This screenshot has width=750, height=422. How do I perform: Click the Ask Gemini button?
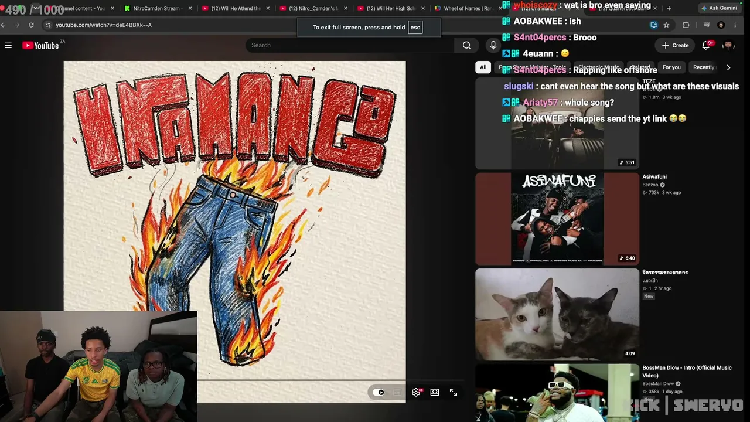(x=718, y=8)
